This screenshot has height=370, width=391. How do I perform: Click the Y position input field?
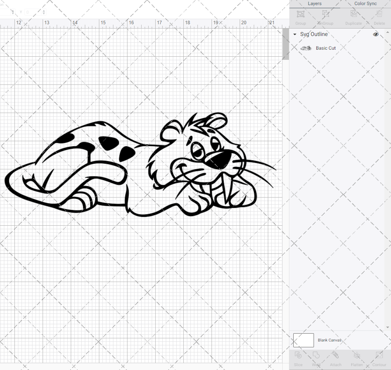tap(33, 12)
